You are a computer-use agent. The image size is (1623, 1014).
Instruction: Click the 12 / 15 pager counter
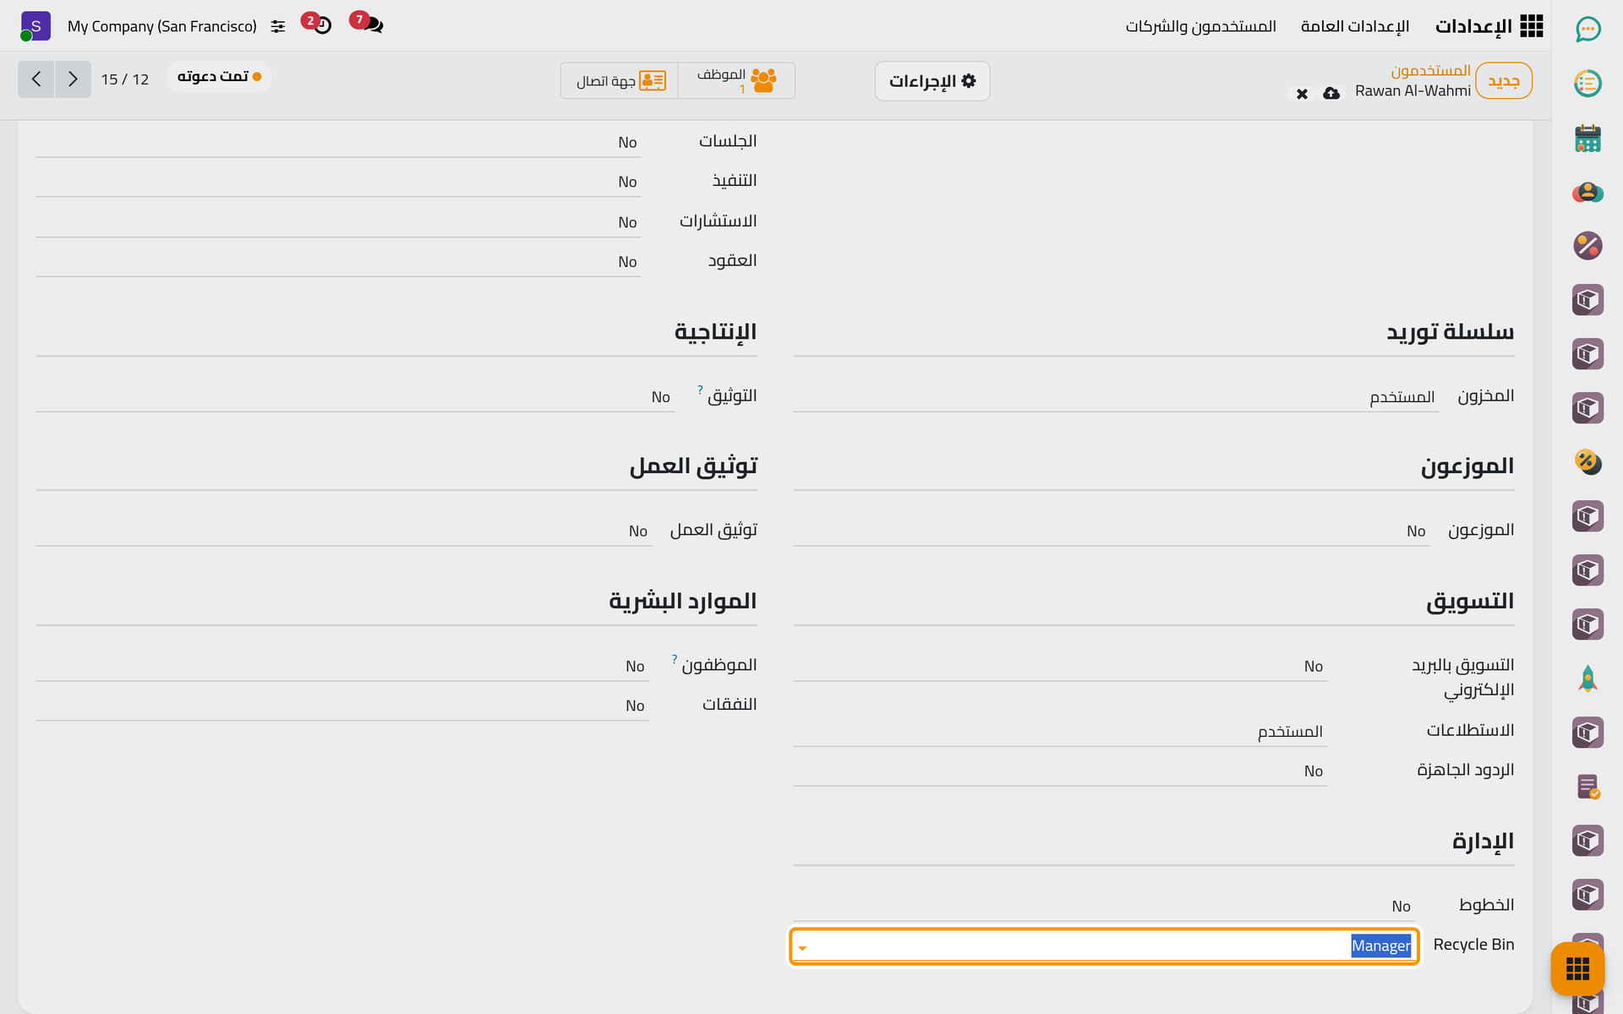[x=125, y=79]
